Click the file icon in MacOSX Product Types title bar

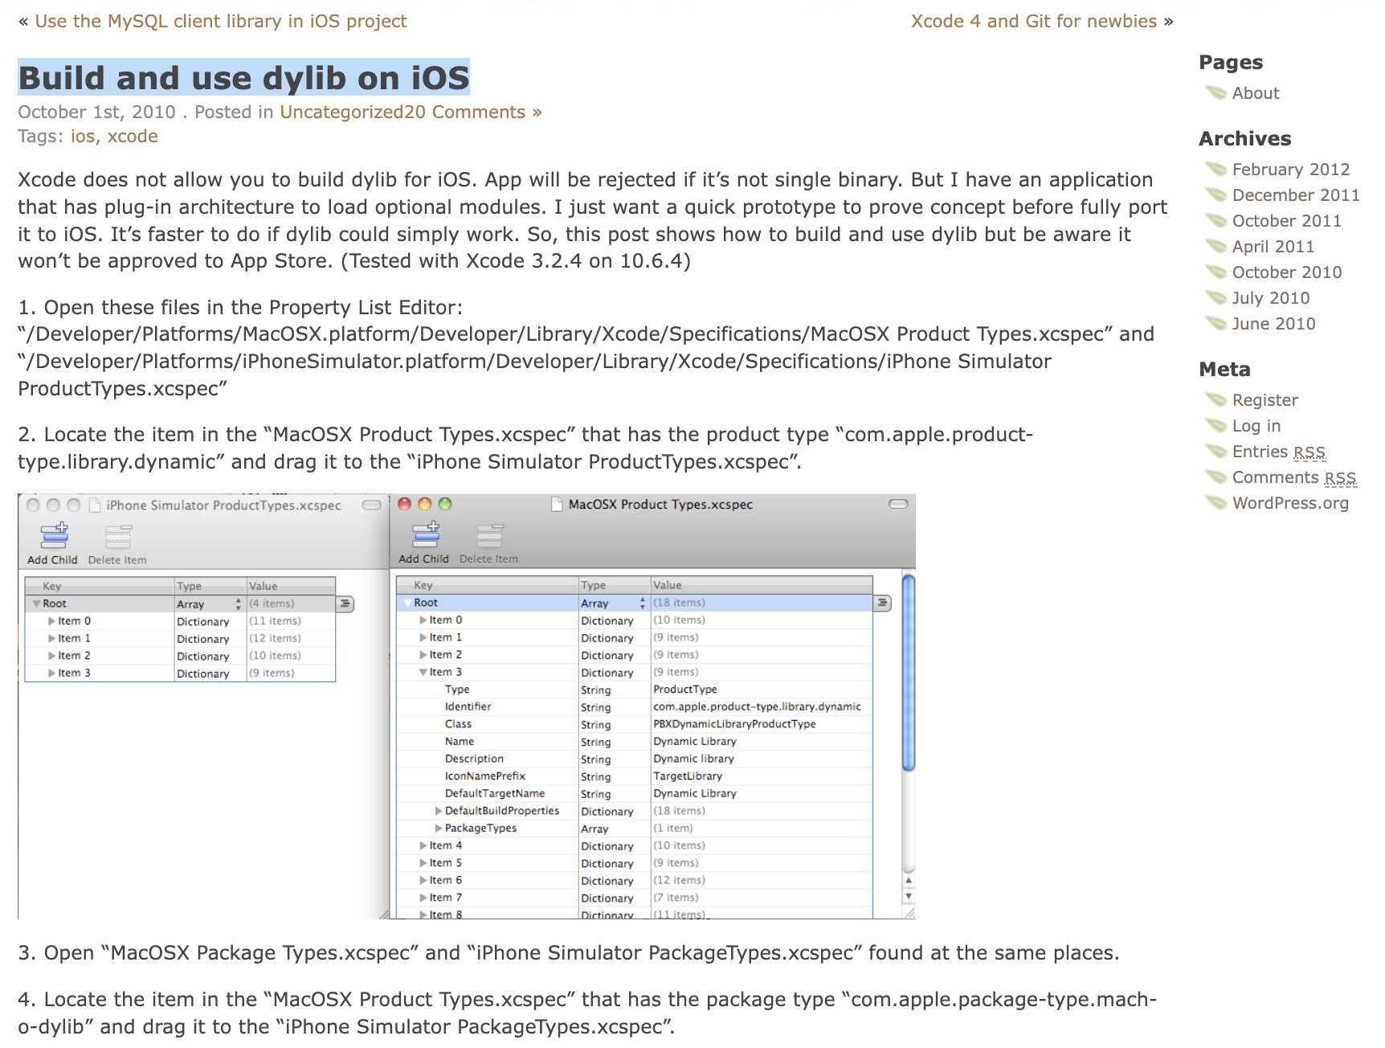coord(557,504)
